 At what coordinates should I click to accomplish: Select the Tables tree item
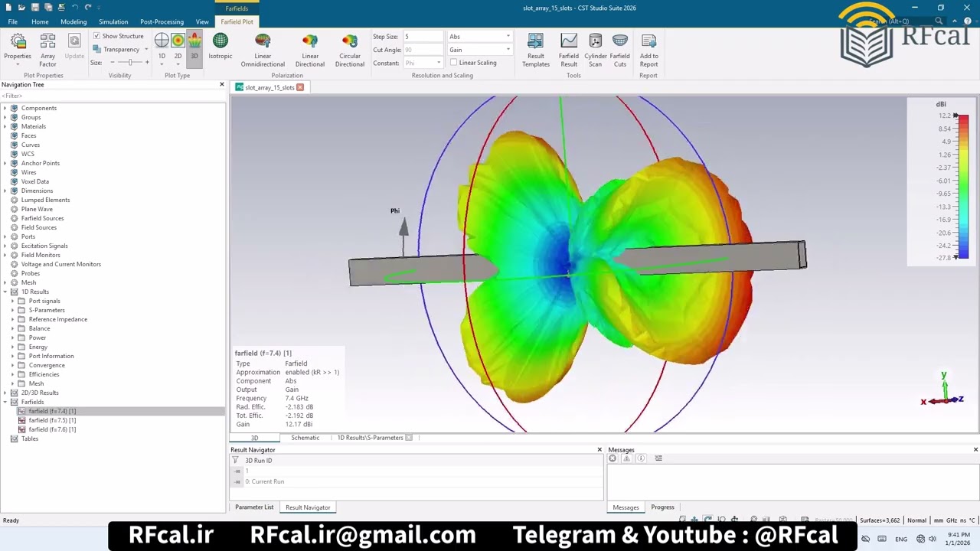click(30, 439)
